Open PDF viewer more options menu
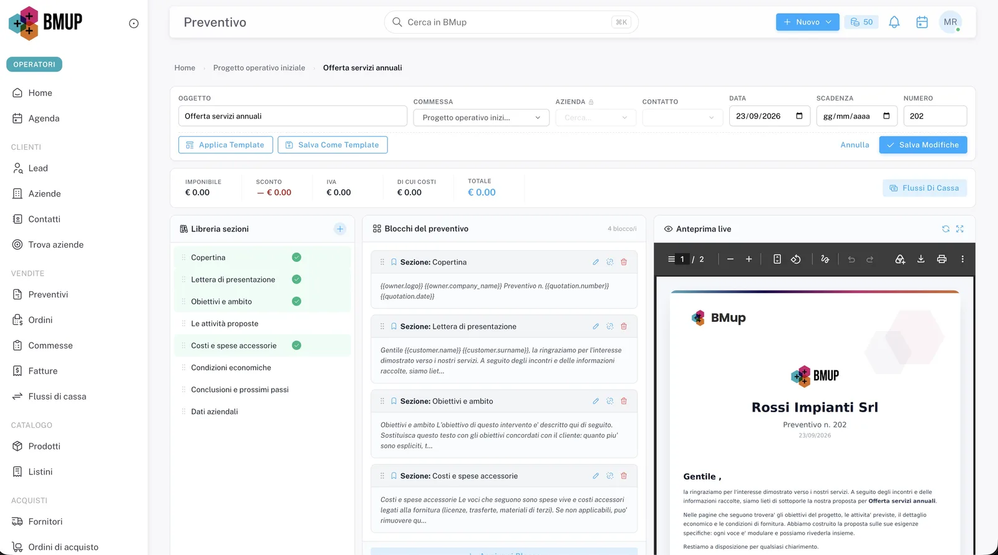Viewport: 998px width, 555px height. coord(962,259)
